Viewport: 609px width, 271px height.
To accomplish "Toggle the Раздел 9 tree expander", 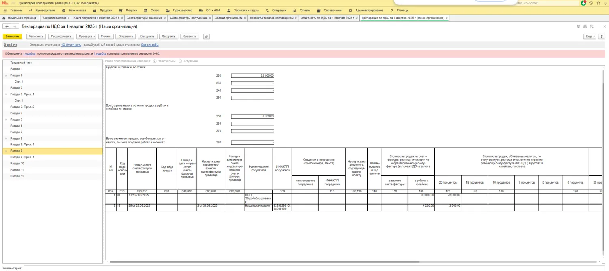I will 6,151.
